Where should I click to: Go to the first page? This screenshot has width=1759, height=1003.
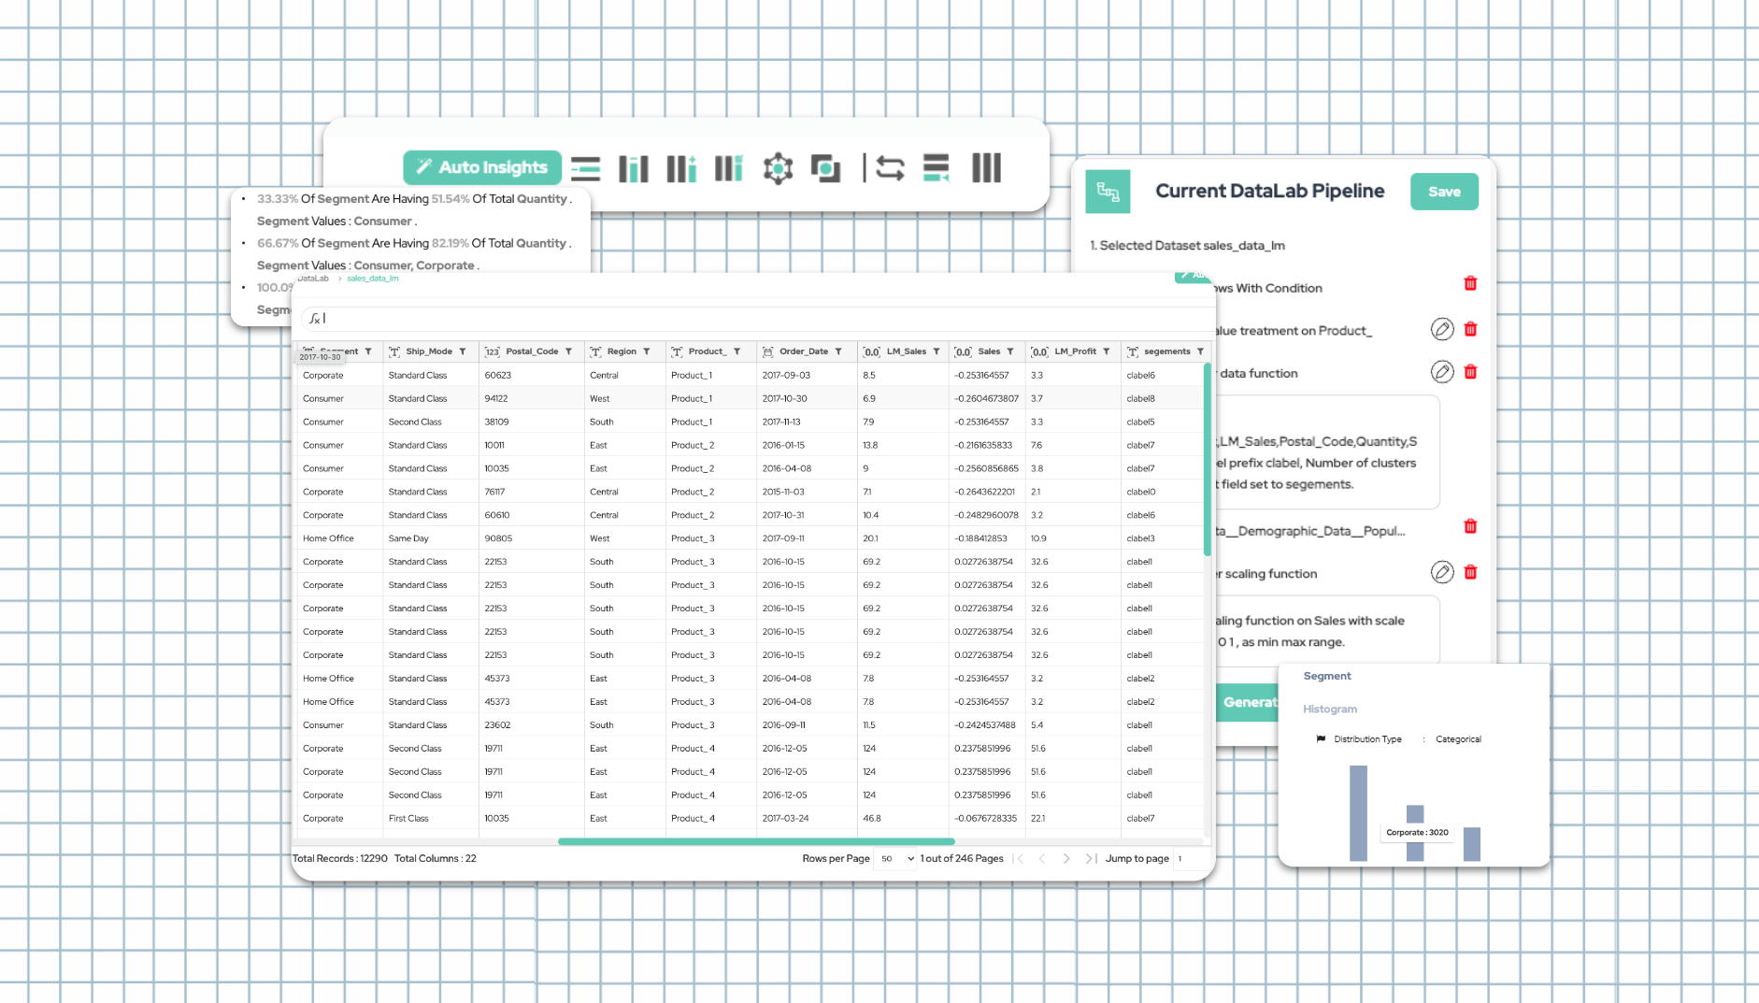pos(1019,858)
